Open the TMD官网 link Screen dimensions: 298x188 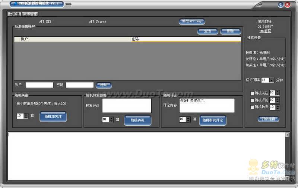tap(265, 31)
